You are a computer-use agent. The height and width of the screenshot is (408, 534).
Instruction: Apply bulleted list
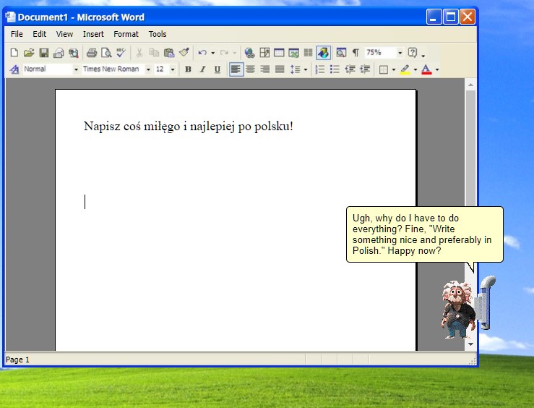(335, 69)
